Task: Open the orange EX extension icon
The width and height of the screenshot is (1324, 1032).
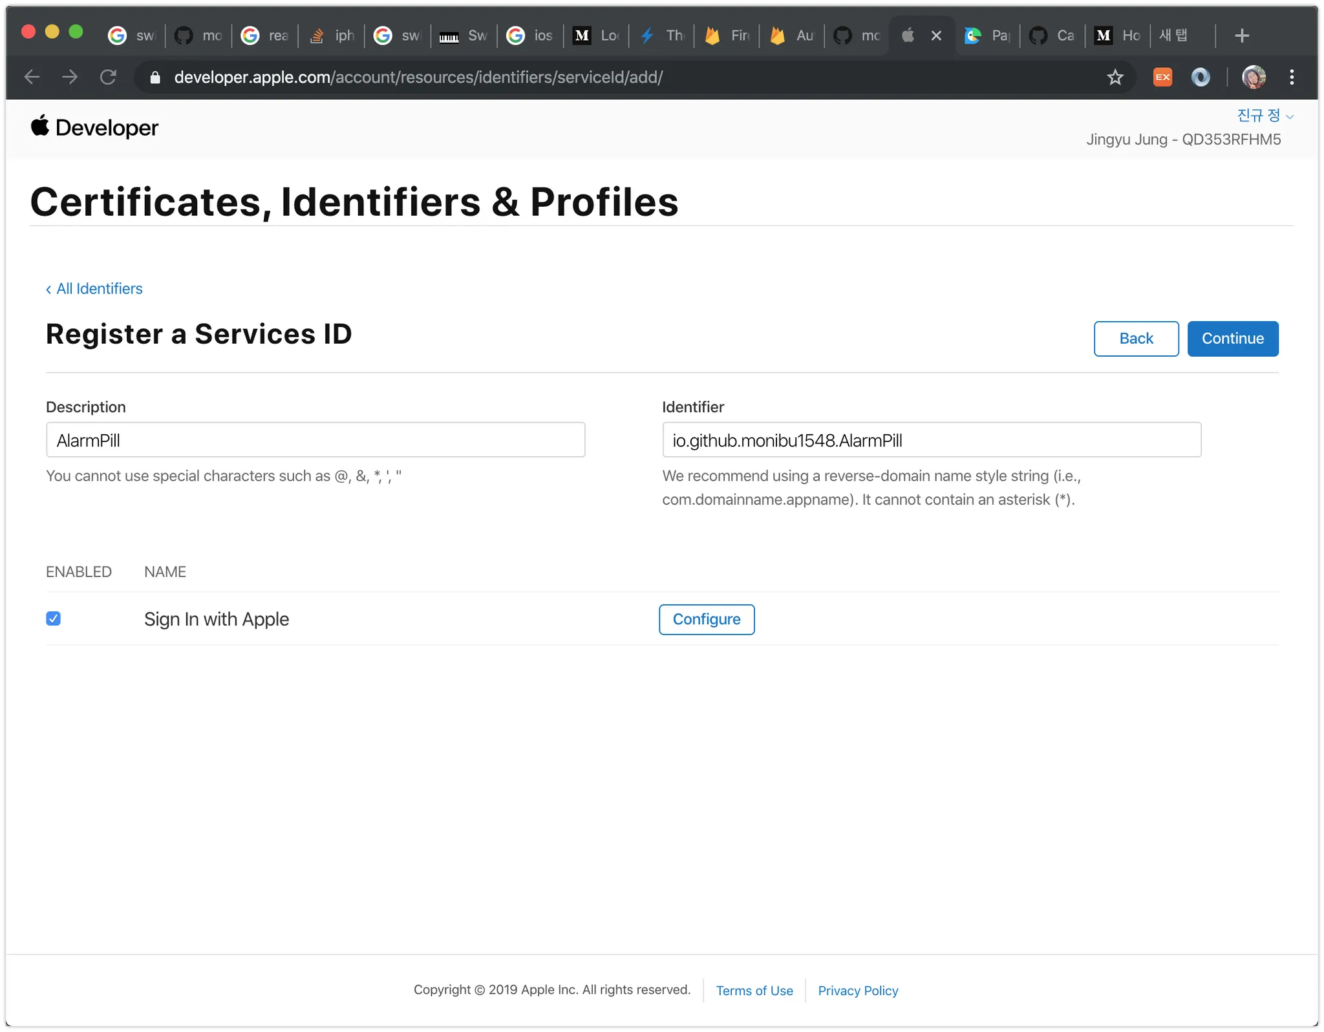Action: pos(1162,78)
